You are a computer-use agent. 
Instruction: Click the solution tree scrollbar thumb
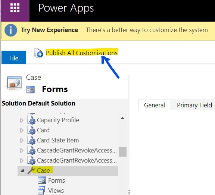click(122, 152)
